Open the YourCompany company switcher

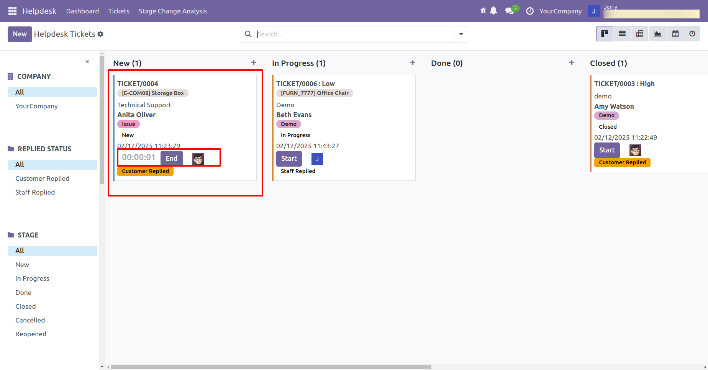(x=560, y=11)
